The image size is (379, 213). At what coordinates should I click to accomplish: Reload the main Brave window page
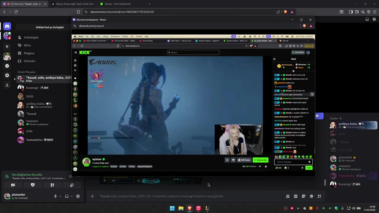pos(16,12)
